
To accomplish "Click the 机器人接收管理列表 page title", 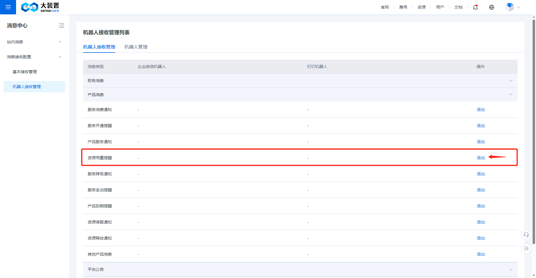I will pos(106,32).
